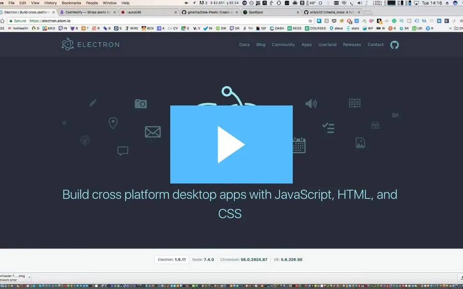The width and height of the screenshot is (463, 289).
Task: Switch to the autoEdit tab
Action: [149, 13]
